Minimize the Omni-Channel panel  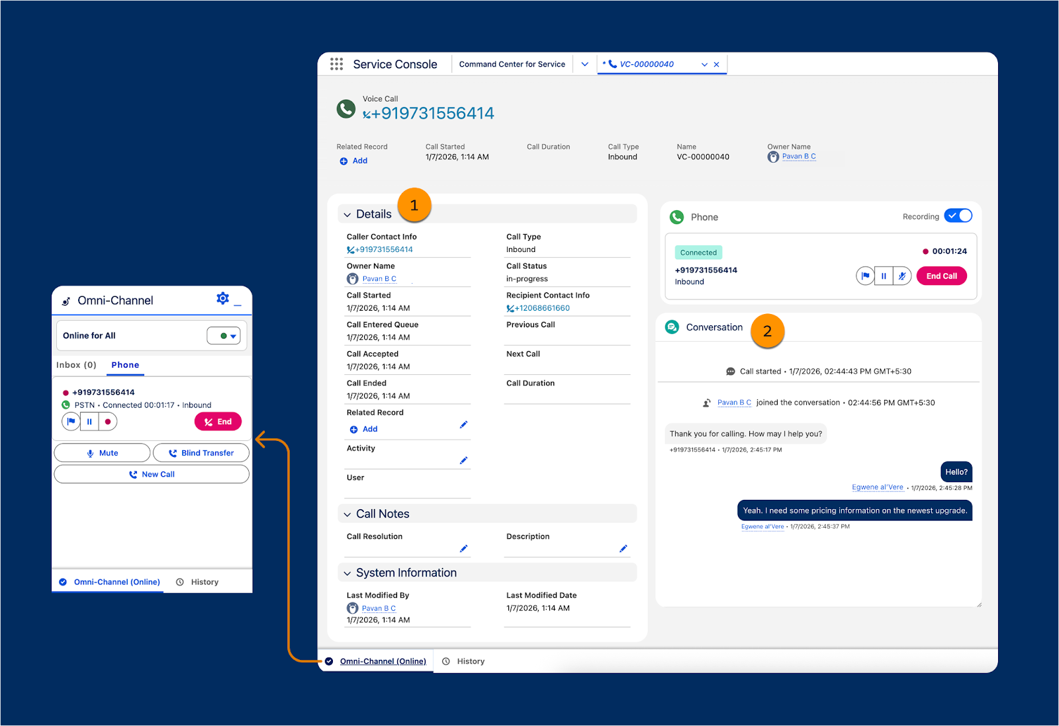[238, 304]
